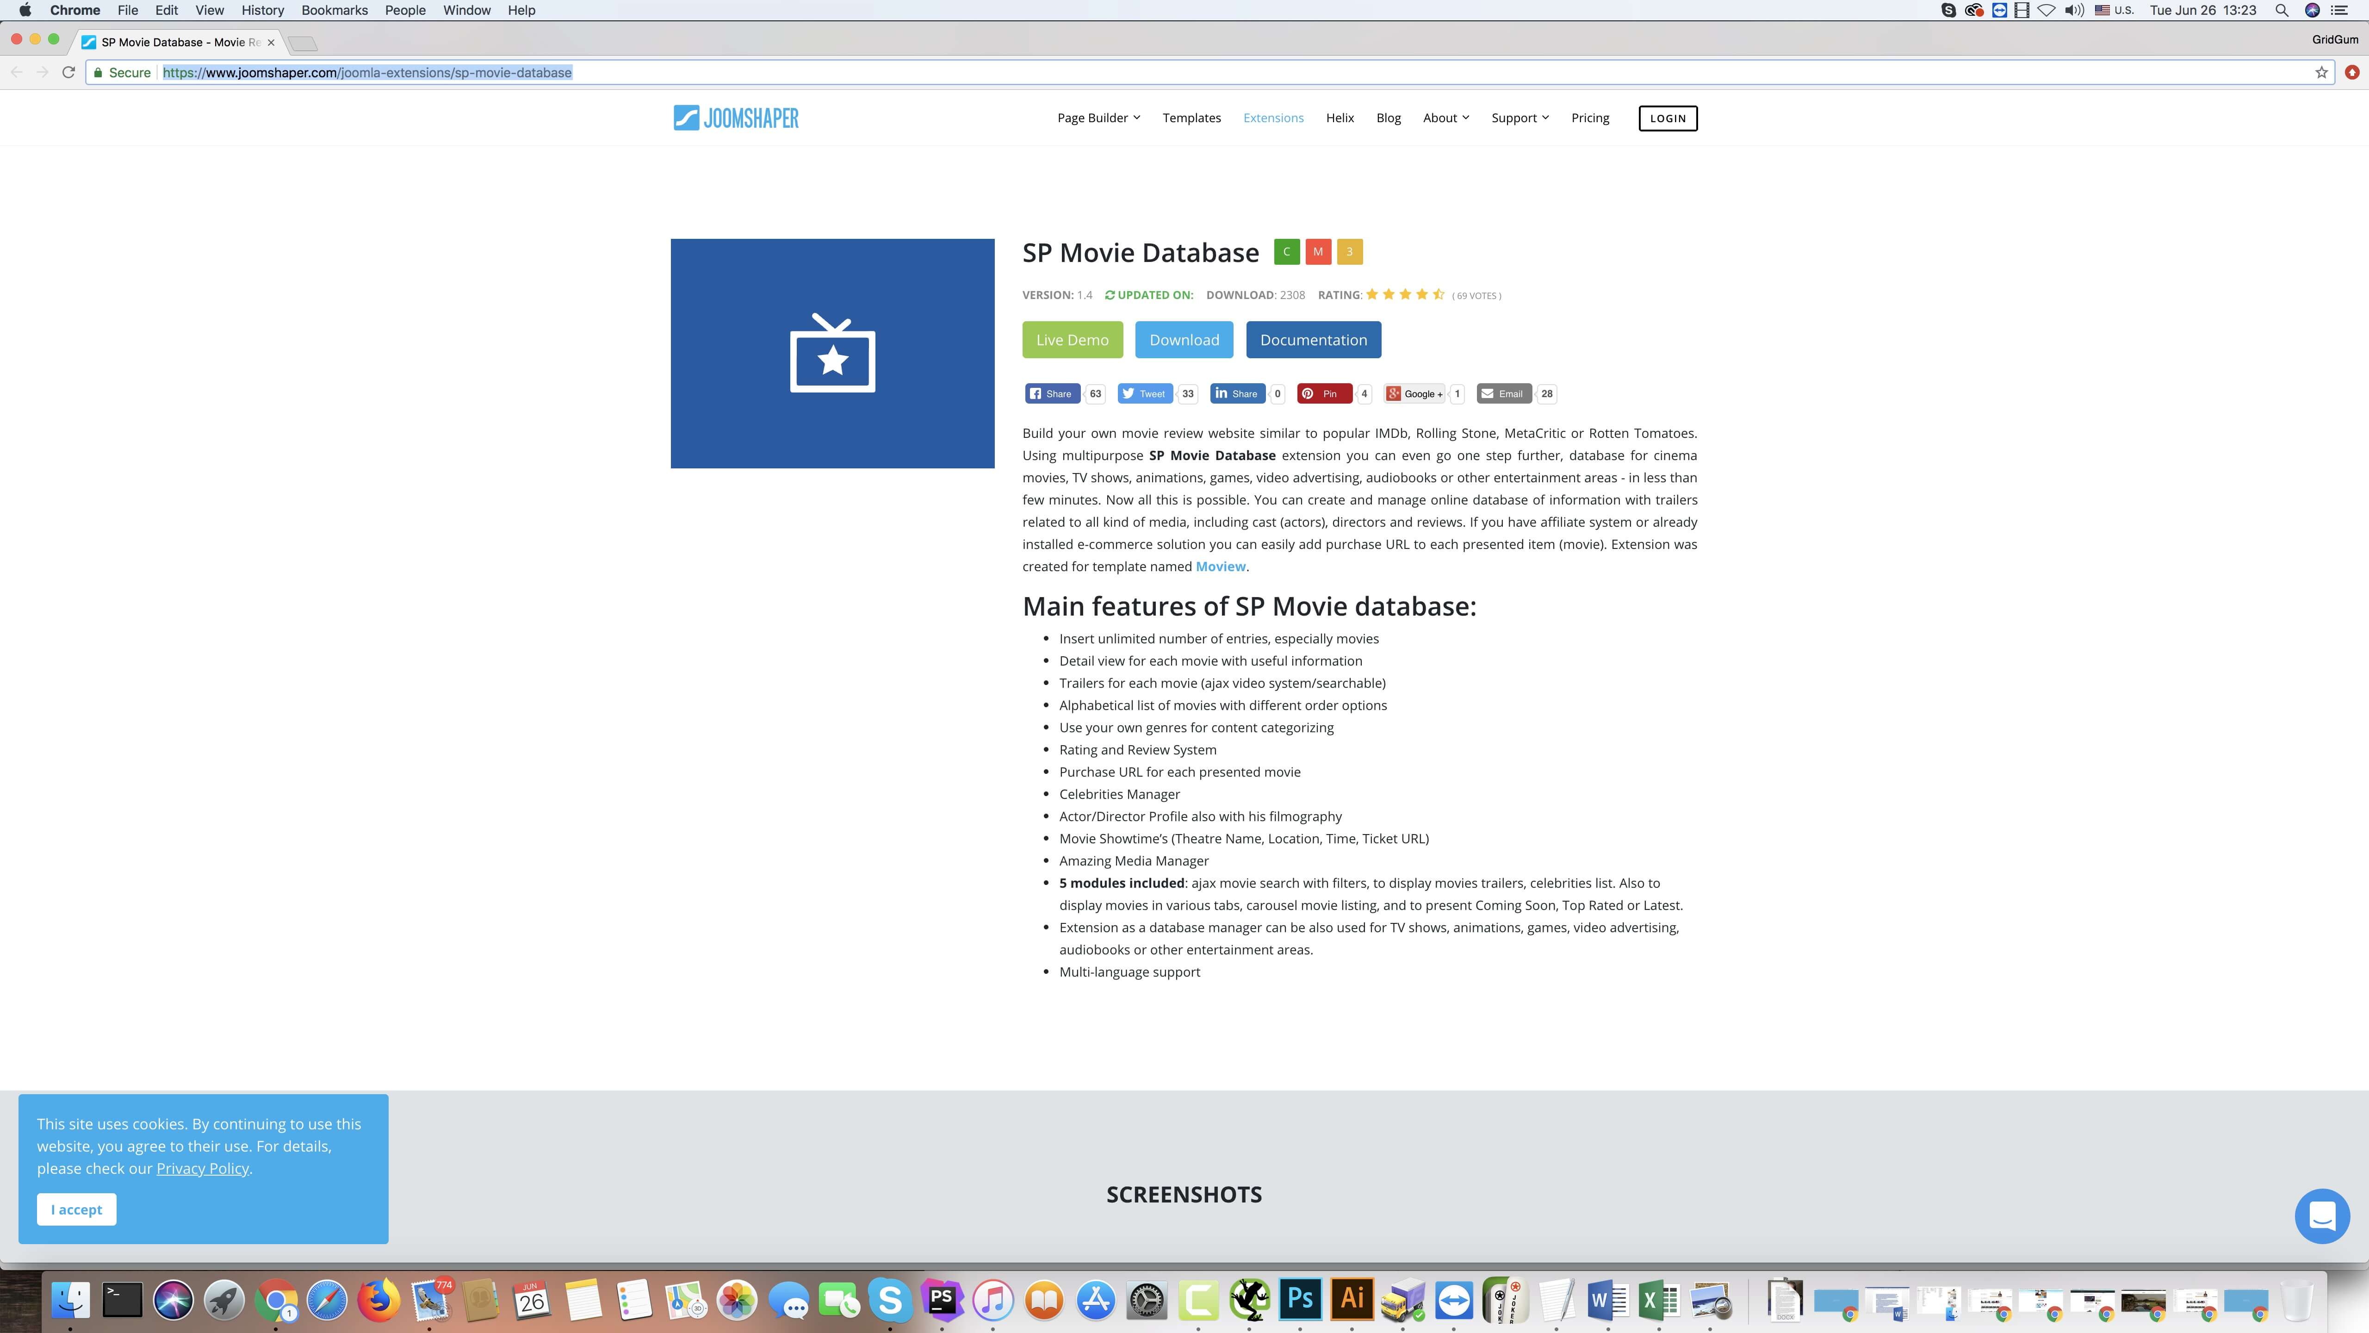Viewport: 2369px width, 1333px height.
Task: Open Finder from the dock
Action: pos(71,1300)
